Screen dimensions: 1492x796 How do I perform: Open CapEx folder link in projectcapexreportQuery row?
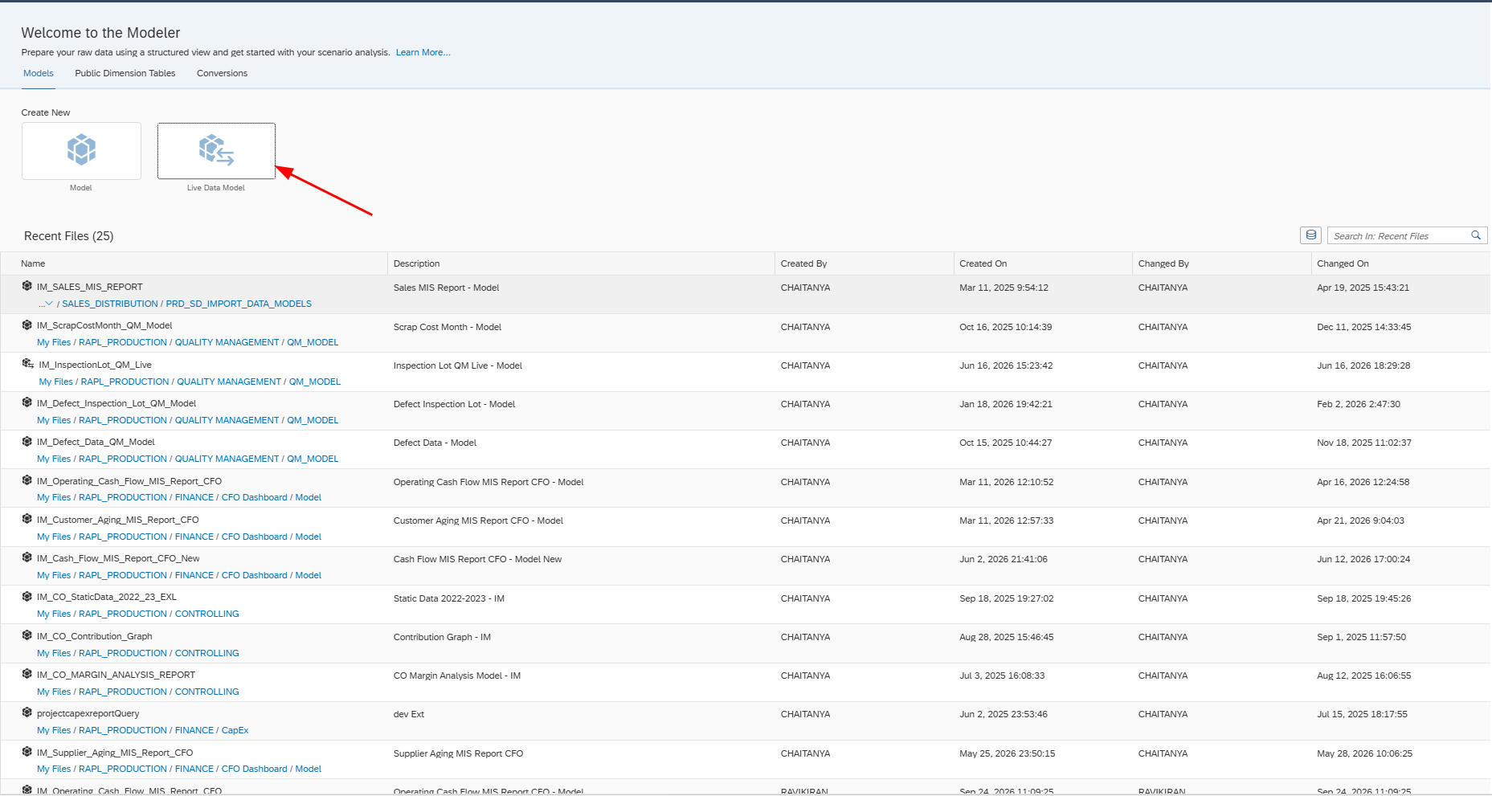(x=235, y=730)
